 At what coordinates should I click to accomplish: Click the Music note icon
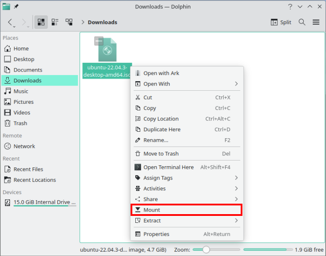pyautogui.click(x=7, y=91)
